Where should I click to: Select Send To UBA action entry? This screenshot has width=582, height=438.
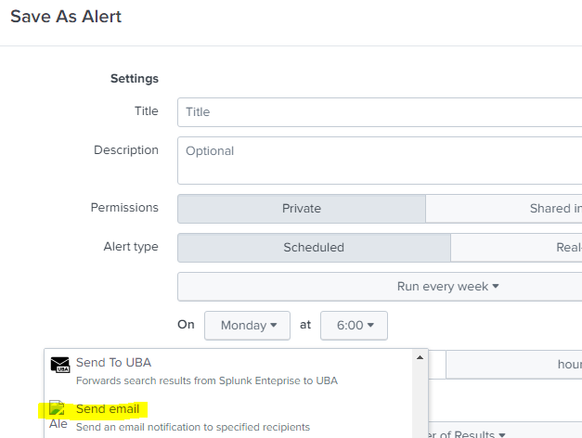[x=113, y=363]
